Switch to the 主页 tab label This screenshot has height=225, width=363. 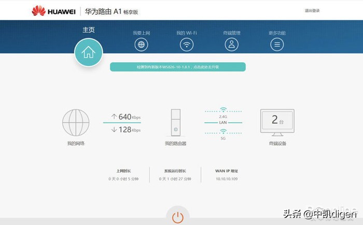(89, 30)
